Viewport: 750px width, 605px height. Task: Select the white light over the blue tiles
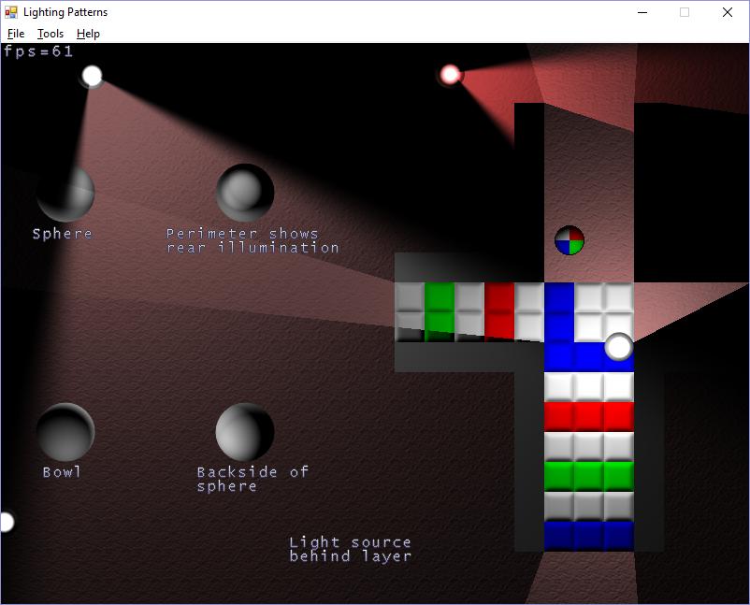click(x=619, y=347)
